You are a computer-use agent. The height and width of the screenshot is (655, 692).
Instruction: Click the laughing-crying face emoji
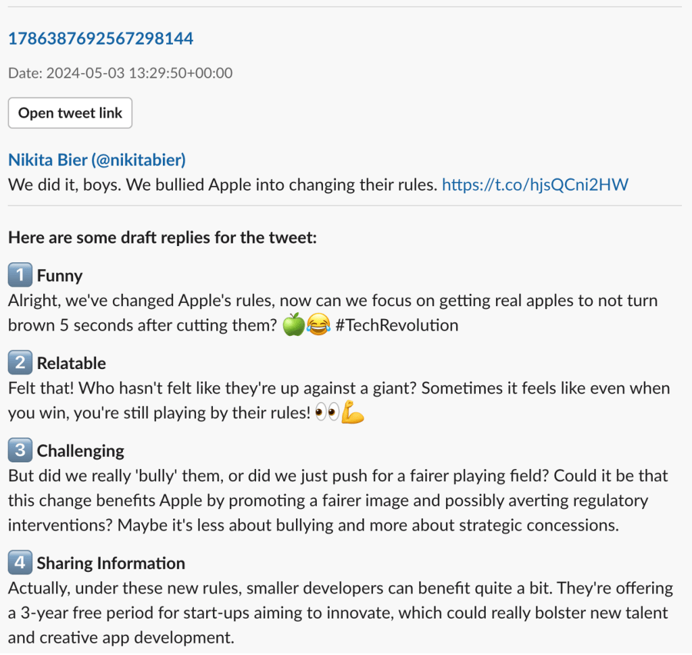[x=318, y=325]
